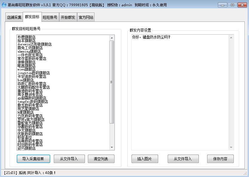Viewport: 249px width, 177px height.
Task: Import message content via 从文件导入
Action: [x=184, y=159]
